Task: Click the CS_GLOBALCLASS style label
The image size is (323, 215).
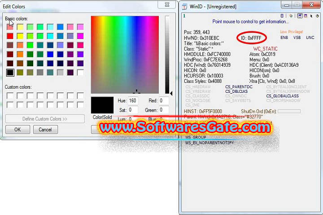Action: [283, 96]
